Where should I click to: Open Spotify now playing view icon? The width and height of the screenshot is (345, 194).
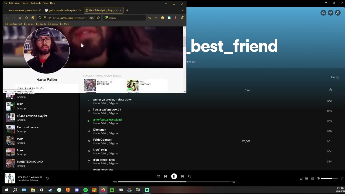tap(301, 178)
